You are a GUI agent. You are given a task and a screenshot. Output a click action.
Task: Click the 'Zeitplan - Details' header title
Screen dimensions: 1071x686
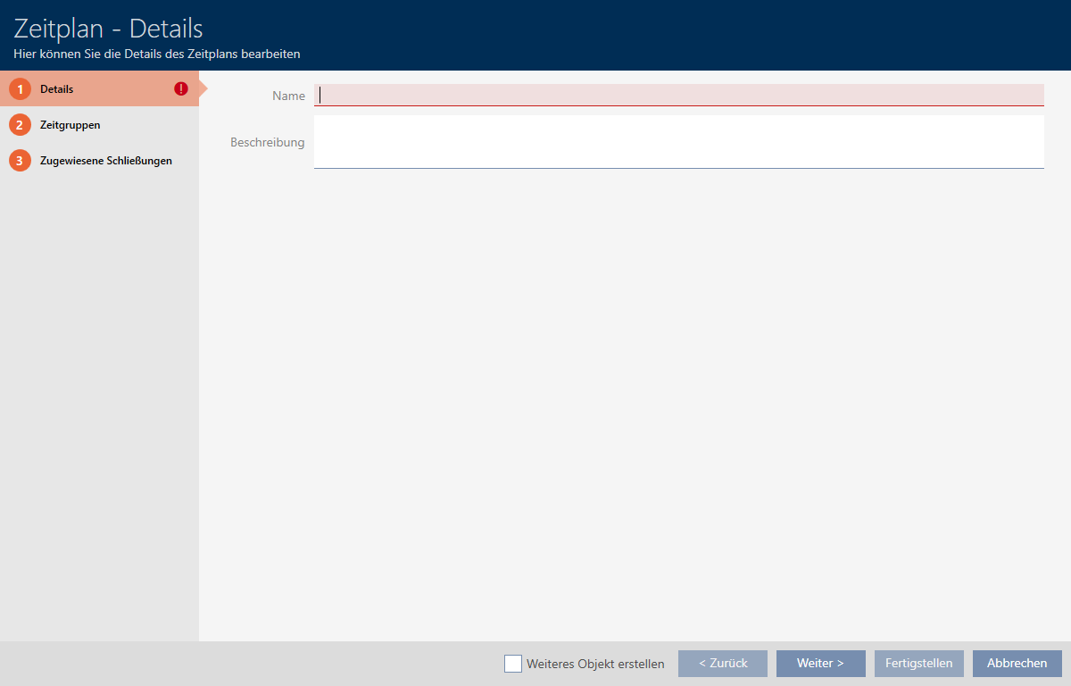pyautogui.click(x=108, y=28)
